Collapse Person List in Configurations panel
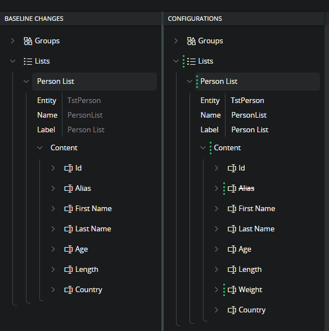 (x=190, y=81)
